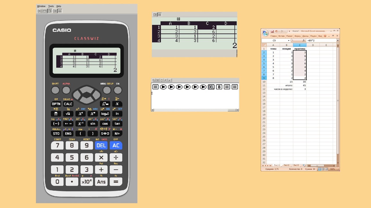Image resolution: width=371 pixels, height=208 pixels.
Task: Expand the Excel formula bar
Action: tap(338, 40)
